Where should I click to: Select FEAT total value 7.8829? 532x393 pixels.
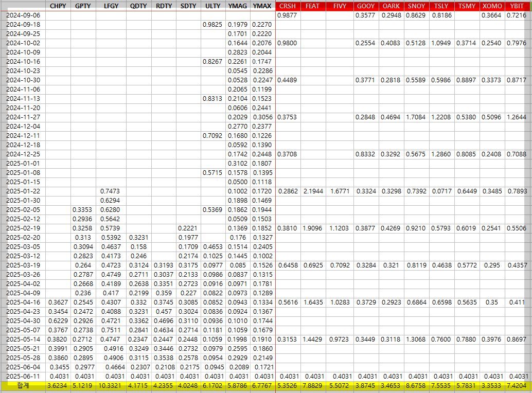(313, 385)
